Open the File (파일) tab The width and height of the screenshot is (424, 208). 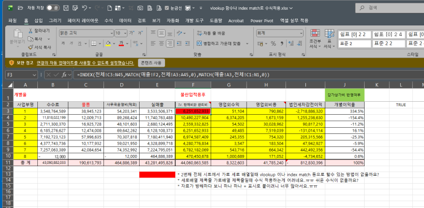[12, 20]
